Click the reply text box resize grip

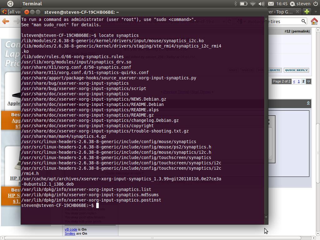point(270,157)
